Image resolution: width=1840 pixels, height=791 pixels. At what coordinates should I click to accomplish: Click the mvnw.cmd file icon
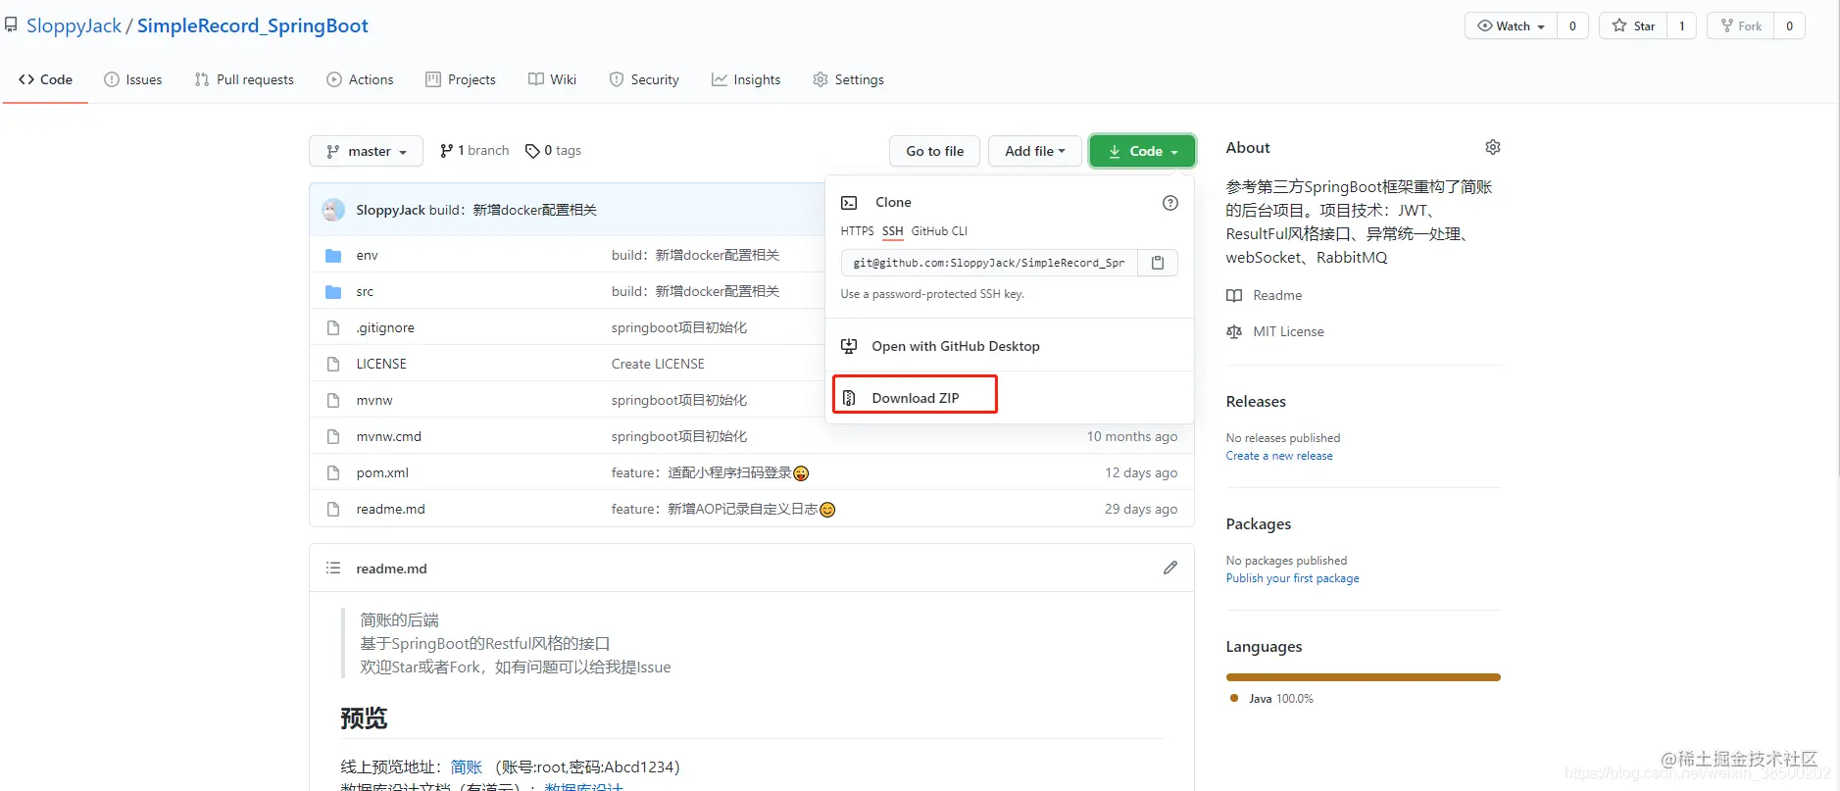[333, 436]
